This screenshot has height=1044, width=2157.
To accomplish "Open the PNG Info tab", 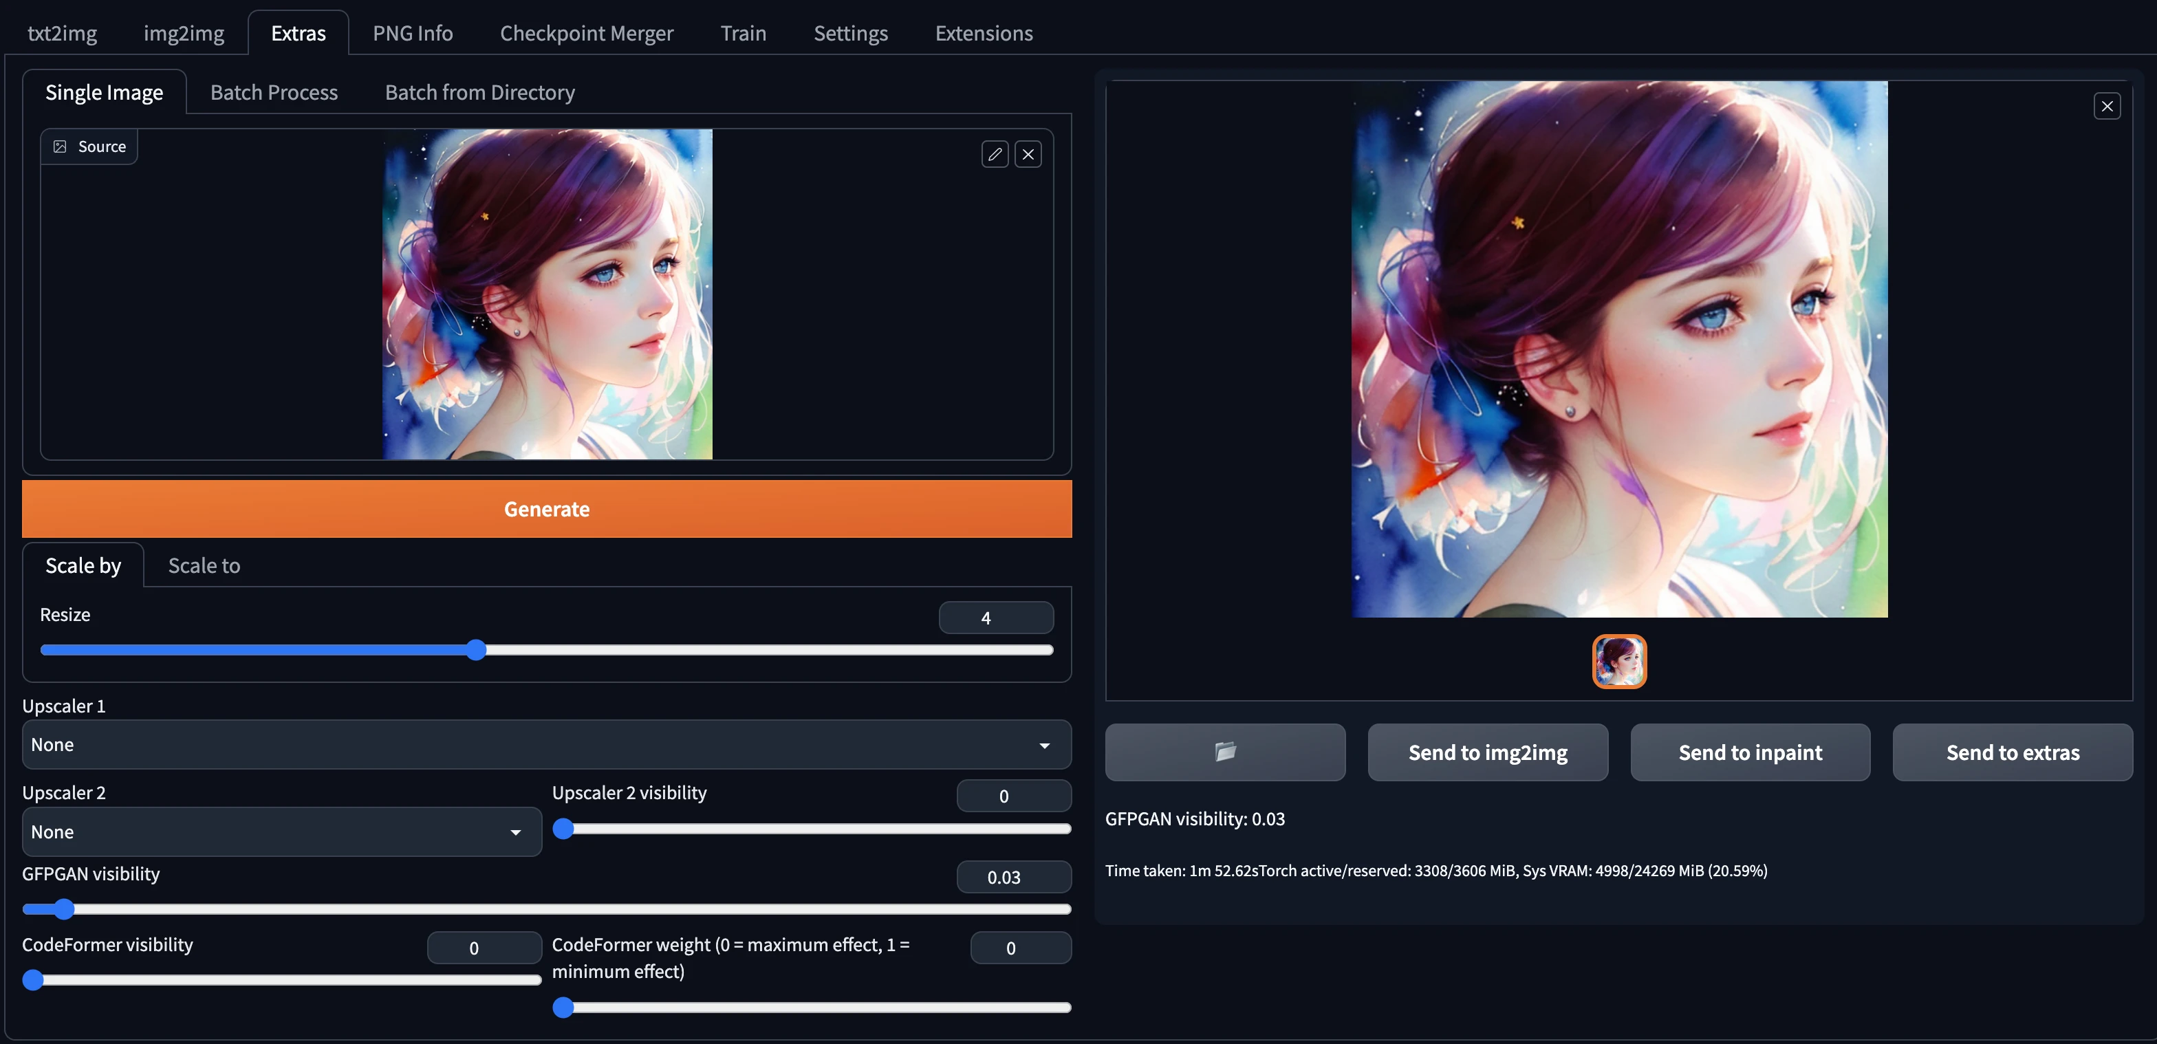I will pyautogui.click(x=413, y=34).
